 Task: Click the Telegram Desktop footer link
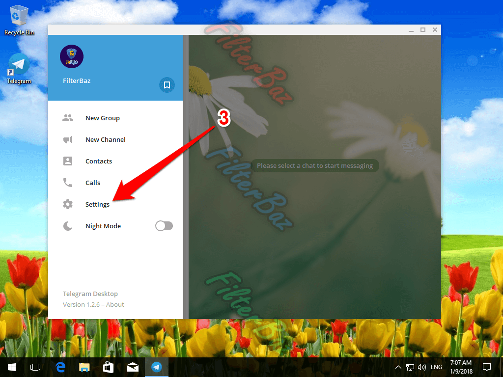coord(90,294)
